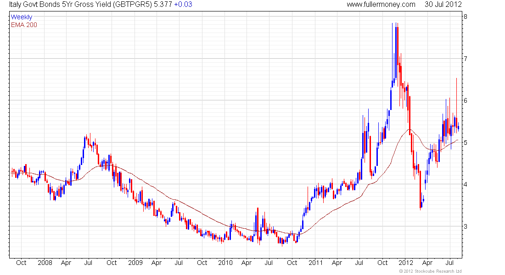505x275 pixels.
Task: Click the x-axis label '2009'
Action: 135,263
